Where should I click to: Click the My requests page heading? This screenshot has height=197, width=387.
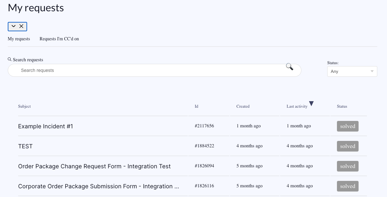click(x=36, y=8)
